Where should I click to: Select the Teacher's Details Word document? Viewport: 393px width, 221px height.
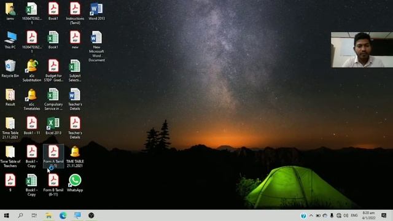[75, 99]
